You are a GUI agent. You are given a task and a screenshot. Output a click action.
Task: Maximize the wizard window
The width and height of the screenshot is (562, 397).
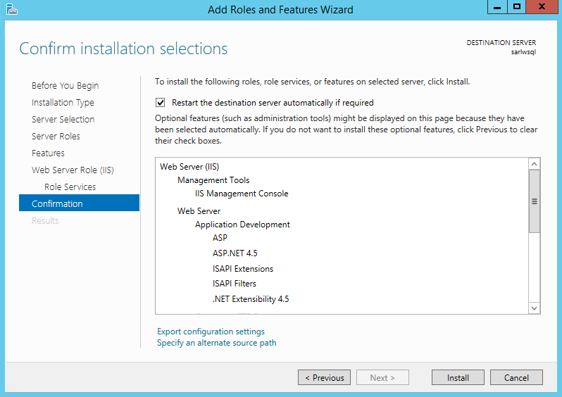pyautogui.click(x=516, y=7)
